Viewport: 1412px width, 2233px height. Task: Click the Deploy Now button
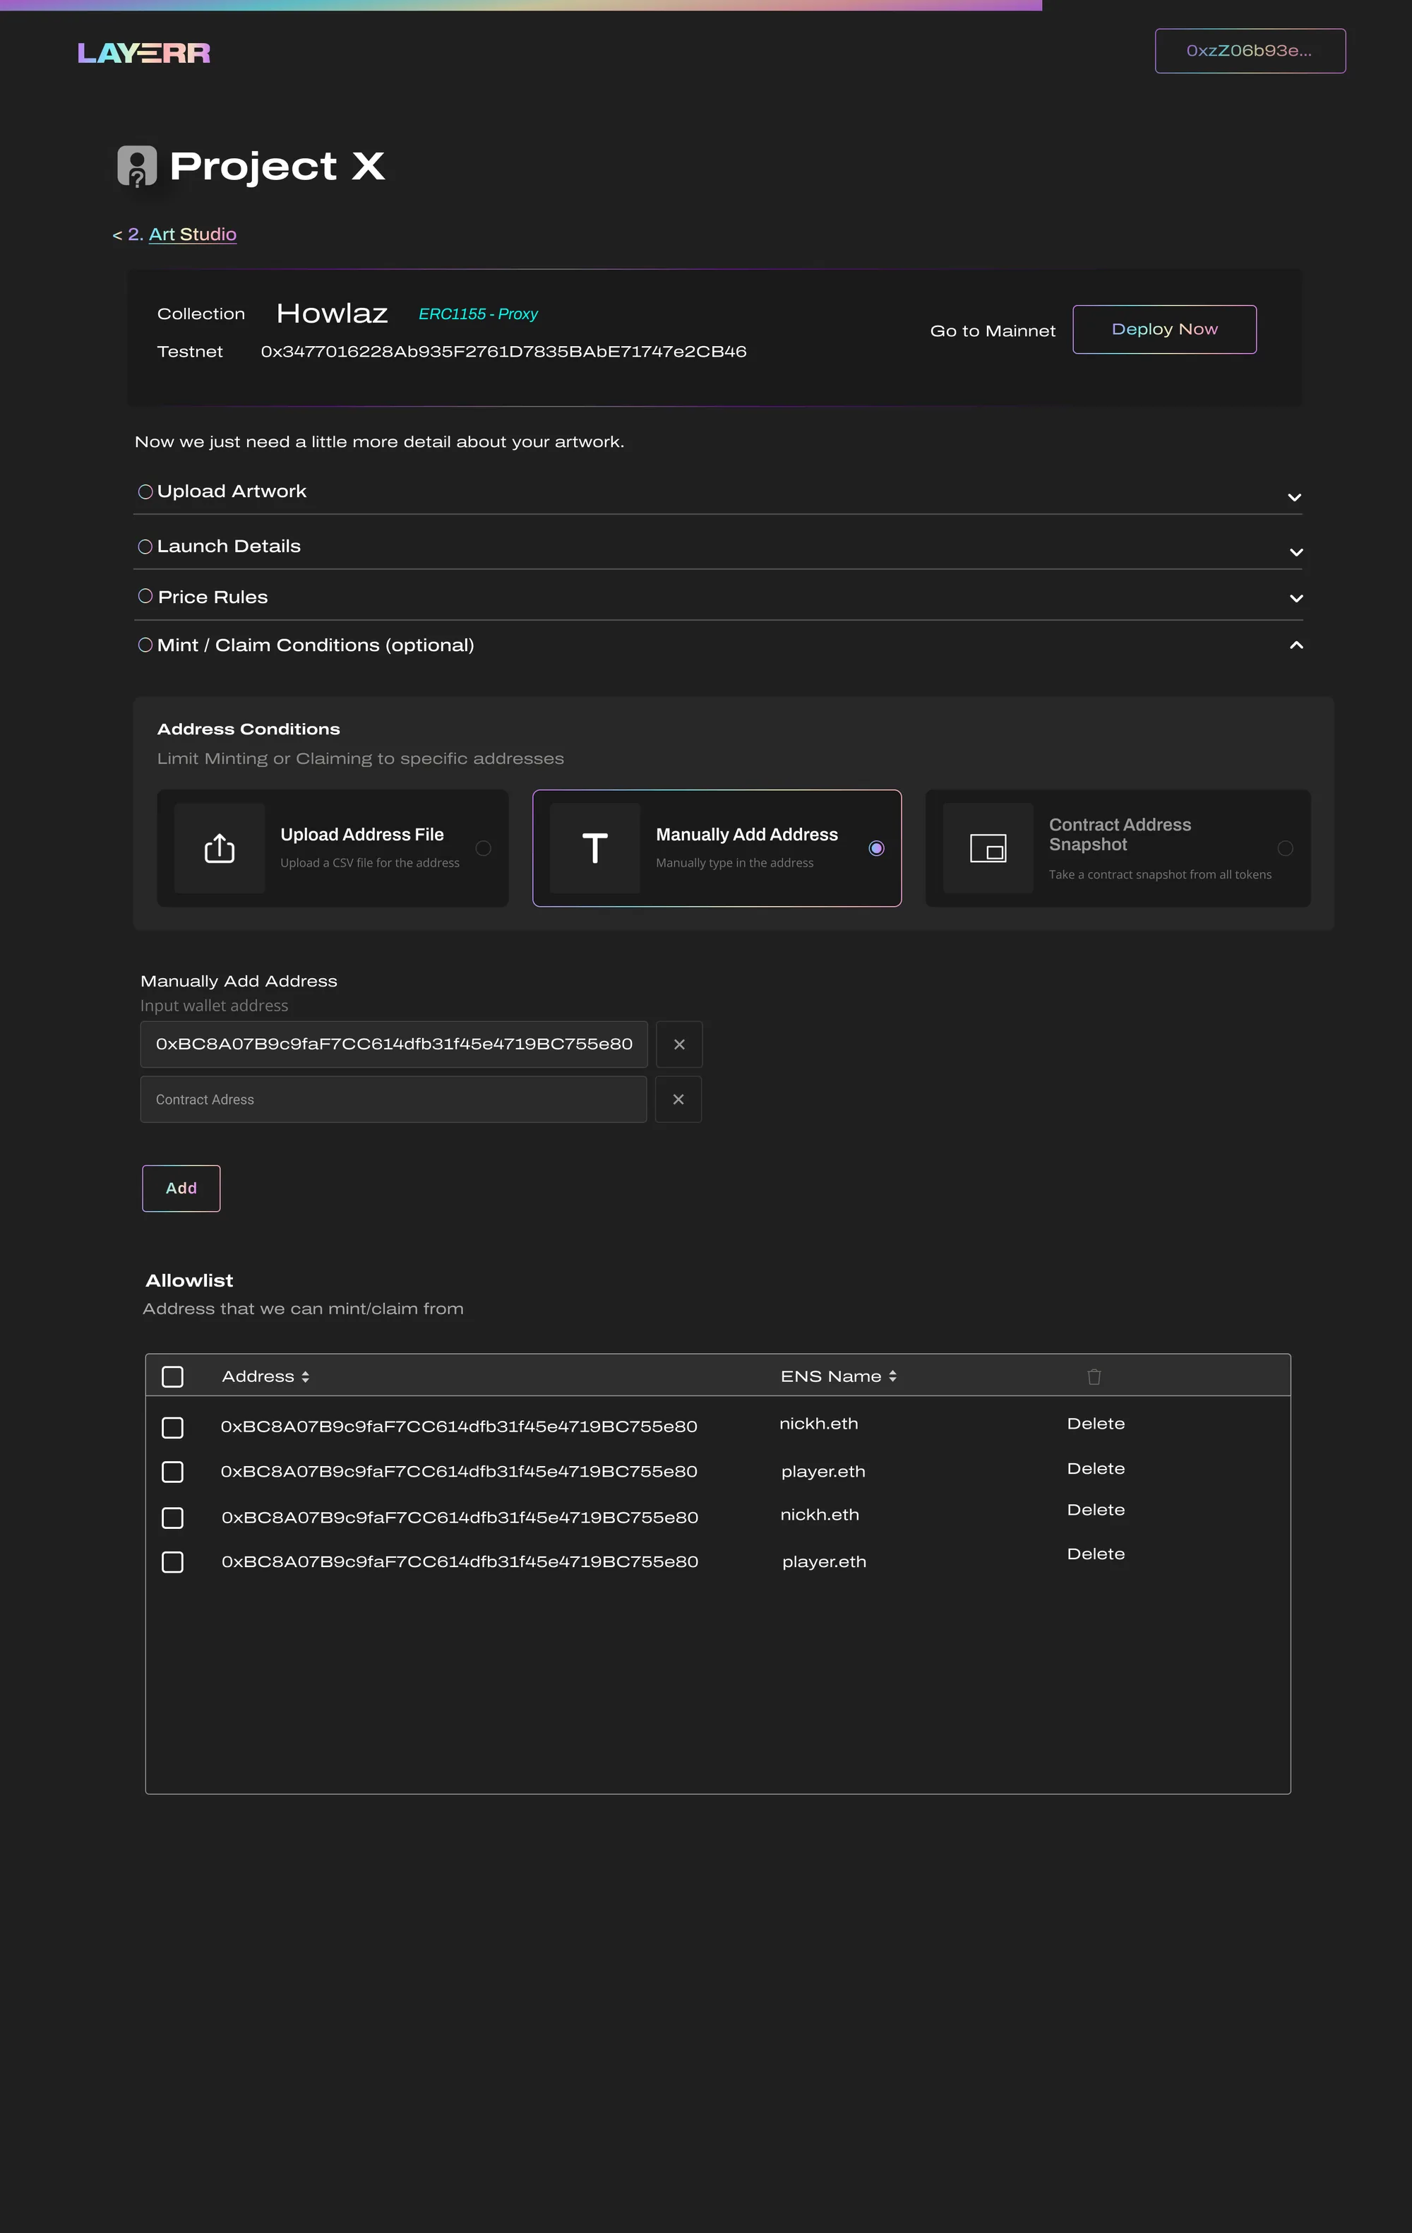pos(1164,329)
